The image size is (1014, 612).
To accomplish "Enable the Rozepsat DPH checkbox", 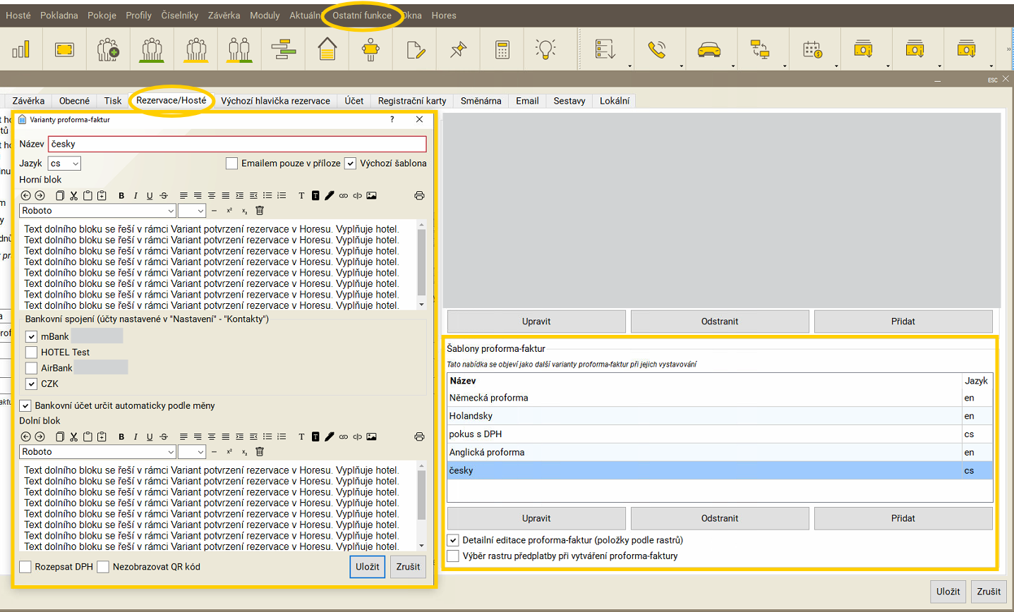I will click(x=25, y=567).
